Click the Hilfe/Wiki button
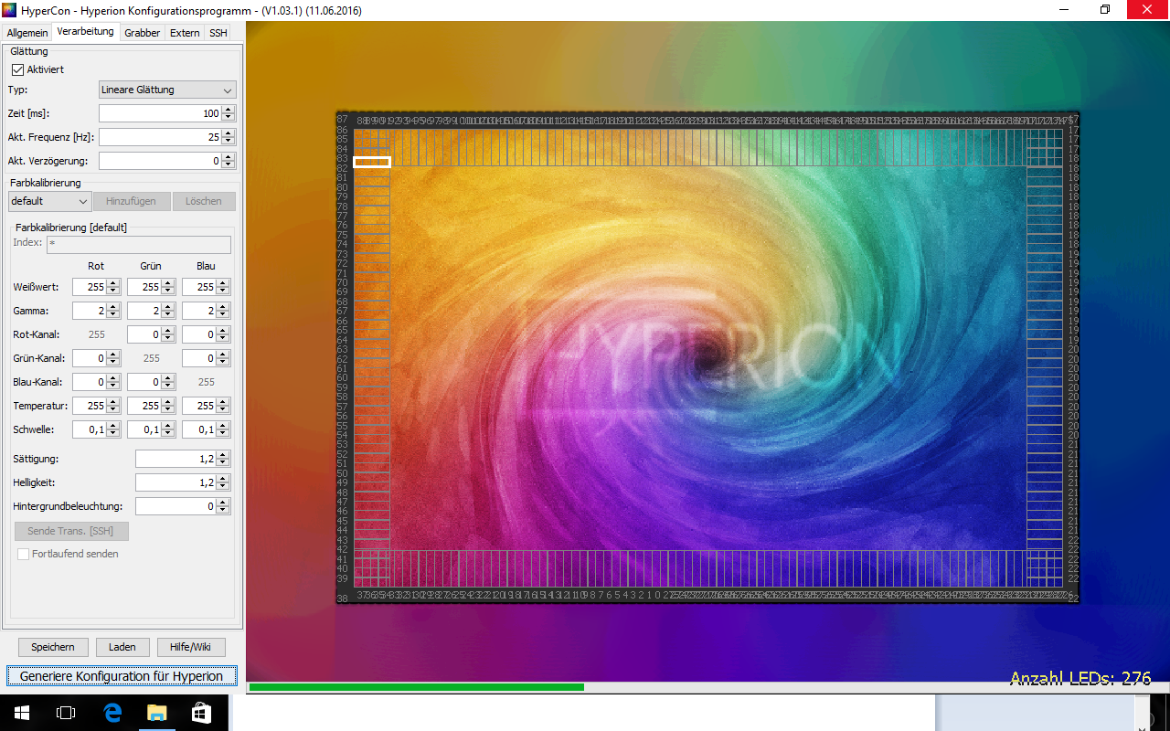1170x731 pixels. pyautogui.click(x=190, y=647)
